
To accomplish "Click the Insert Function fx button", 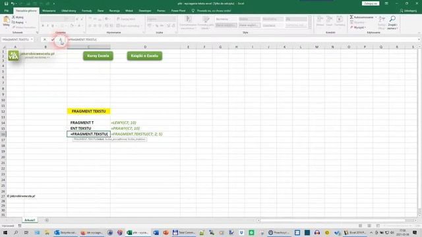I will (x=61, y=39).
